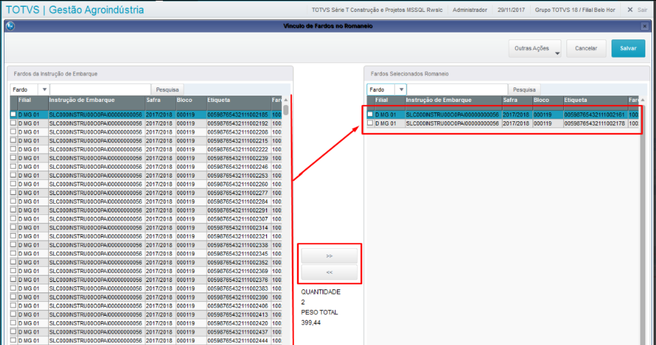This screenshot has width=656, height=345.
Task: Select etiqueta cell 00598765432111002345
Action: pyautogui.click(x=239, y=254)
